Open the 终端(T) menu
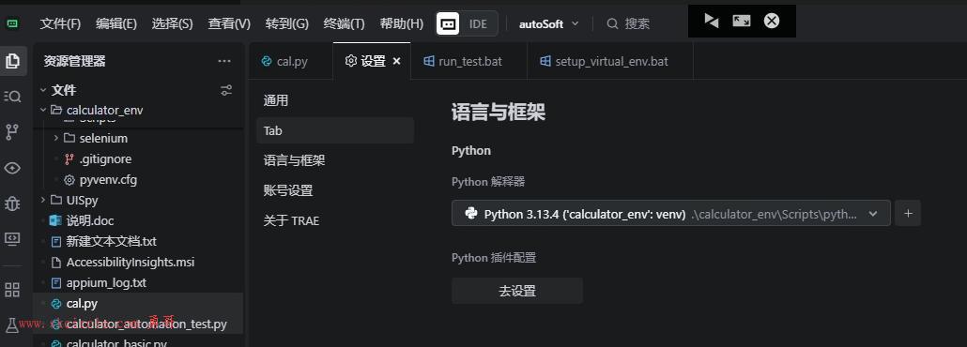The height and width of the screenshot is (347, 967). pyautogui.click(x=345, y=24)
